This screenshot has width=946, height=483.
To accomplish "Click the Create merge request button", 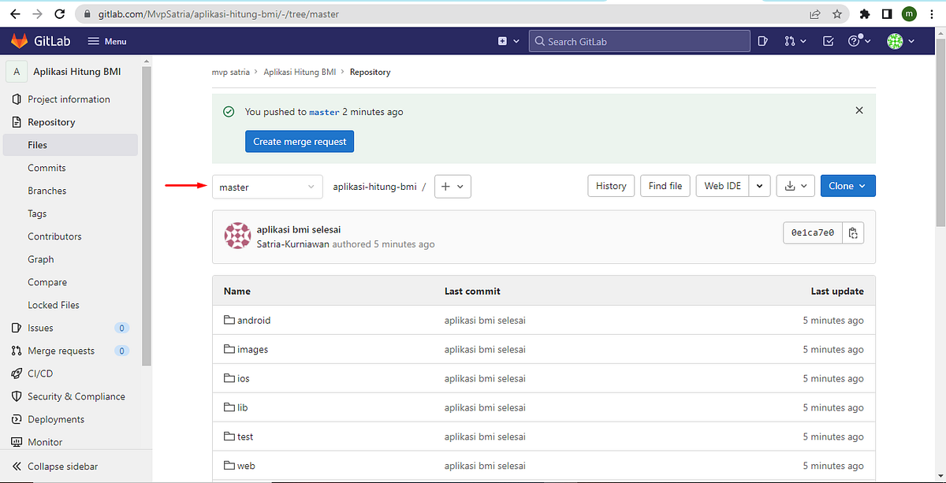I will (299, 141).
